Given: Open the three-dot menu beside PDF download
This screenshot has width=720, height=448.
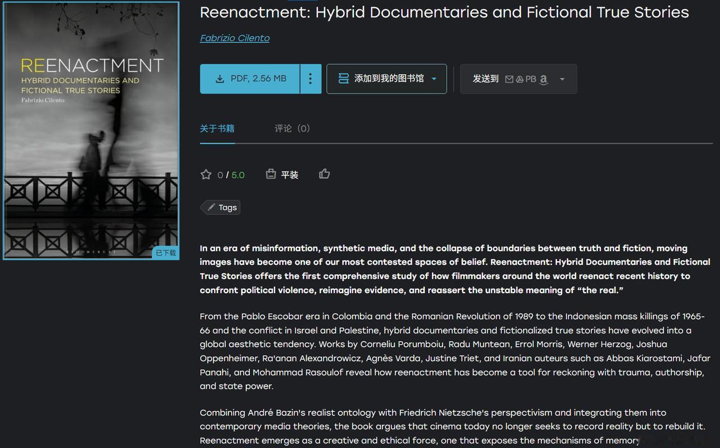Looking at the screenshot, I should 310,79.
